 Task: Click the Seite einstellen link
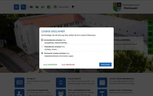[x=64, y=7]
